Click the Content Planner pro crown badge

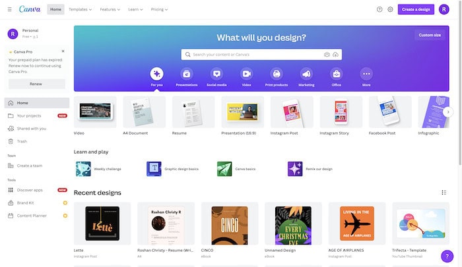(65, 216)
